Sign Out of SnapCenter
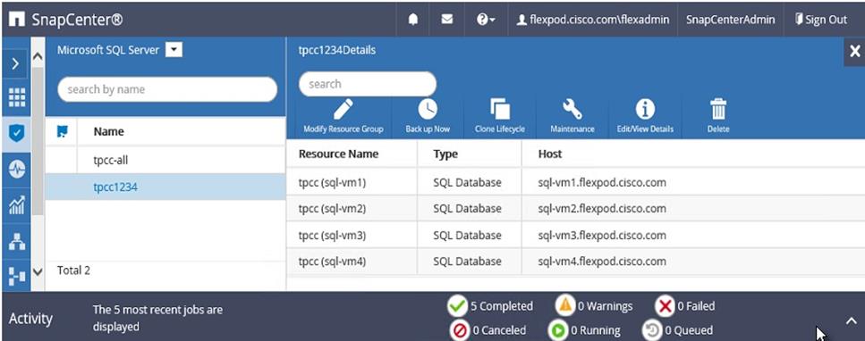 [820, 20]
